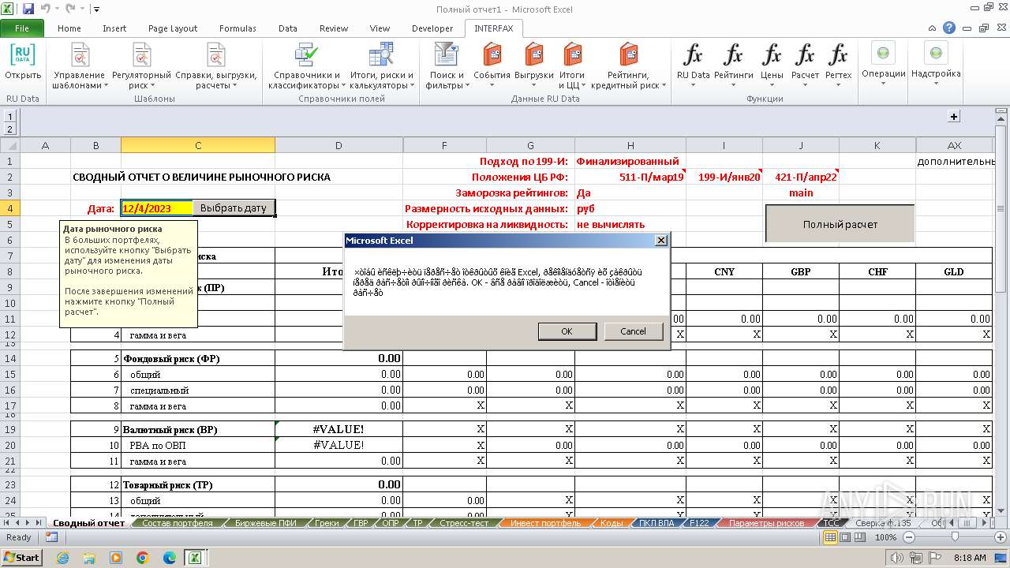The image size is (1010, 568).
Task: Open Инвест портфель sheet tab
Action: click(545, 523)
